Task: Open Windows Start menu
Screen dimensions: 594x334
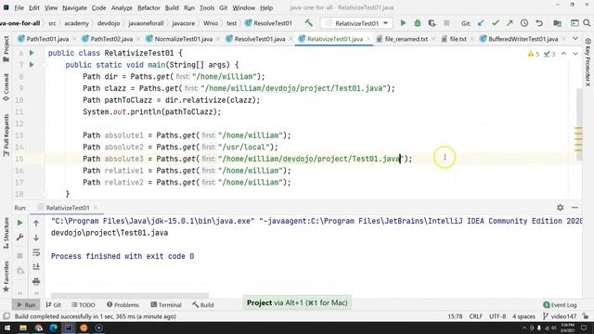Action: point(7,328)
